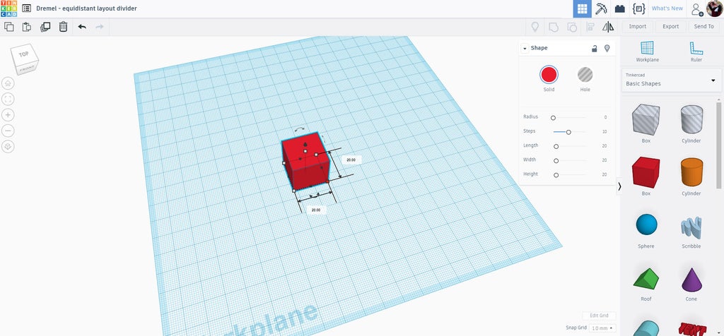Click the Import button
The image size is (724, 336).
[637, 27]
